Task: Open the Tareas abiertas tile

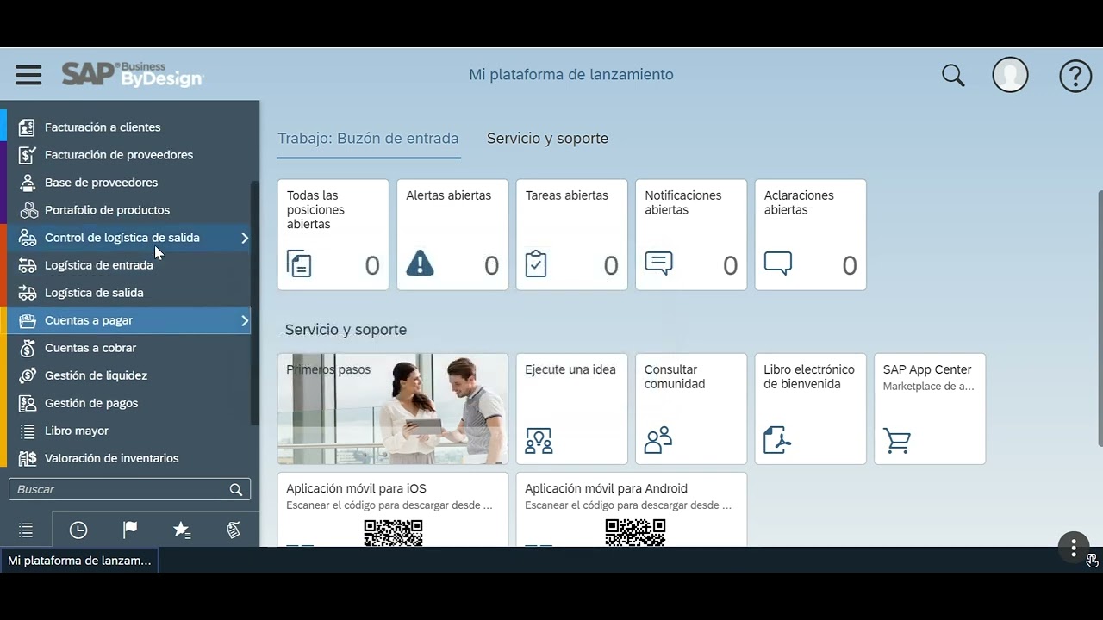Action: pyautogui.click(x=572, y=234)
